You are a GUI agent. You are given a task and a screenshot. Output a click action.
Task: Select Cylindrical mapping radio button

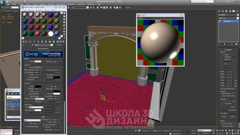(x=223, y=57)
